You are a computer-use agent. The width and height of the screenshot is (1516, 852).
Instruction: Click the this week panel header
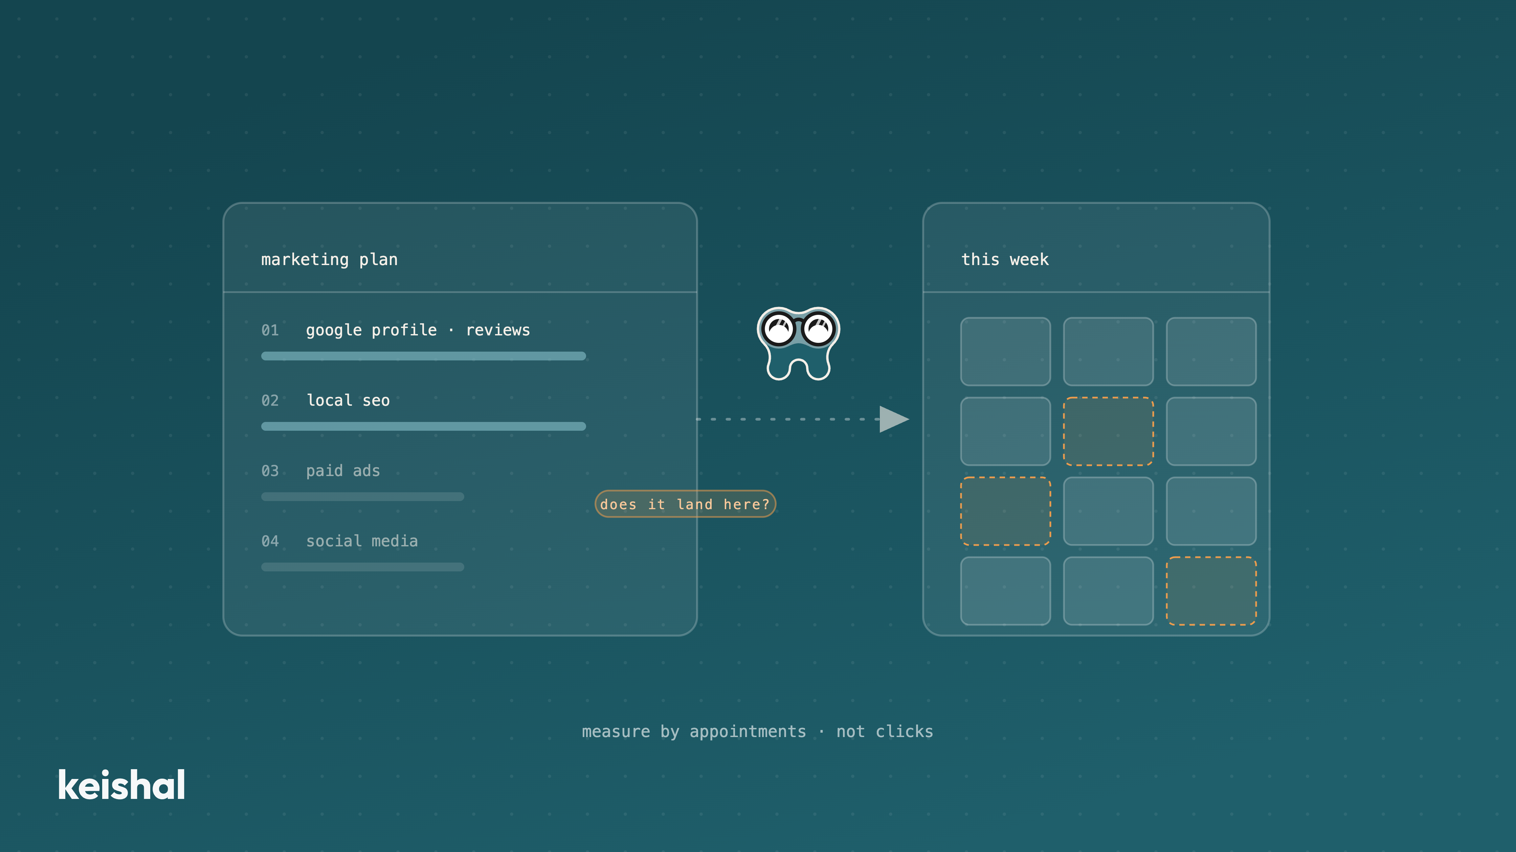(1096, 247)
